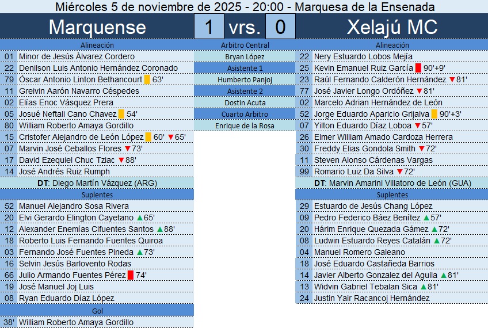Click red card next to Julio Armando Fuentes Pérez
This screenshot has height=328, width=488.
click(131, 275)
